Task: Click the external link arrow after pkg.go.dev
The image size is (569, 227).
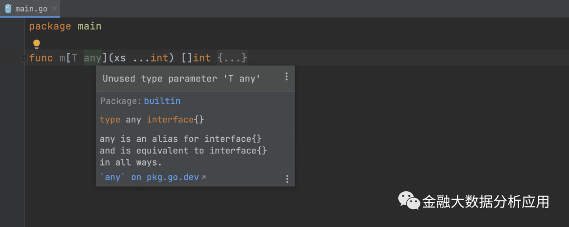Action: (204, 178)
